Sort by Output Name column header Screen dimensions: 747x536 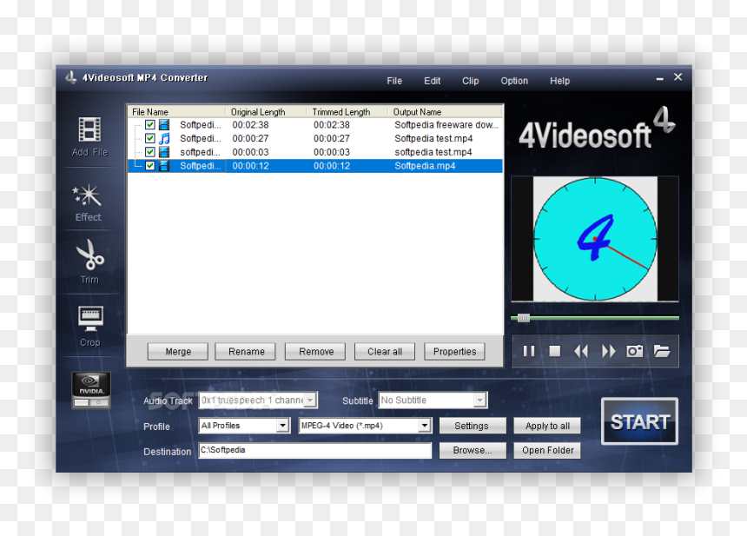[x=445, y=112]
